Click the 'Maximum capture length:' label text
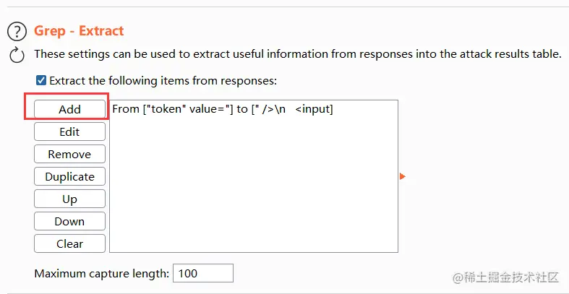Viewport: 569px width, 294px height. coord(102,274)
